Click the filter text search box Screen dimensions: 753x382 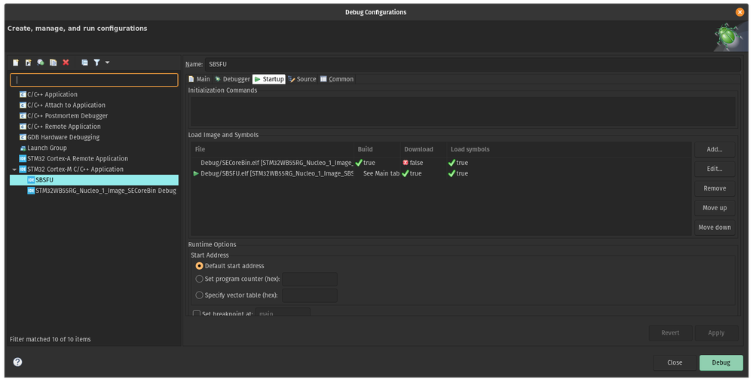point(94,80)
